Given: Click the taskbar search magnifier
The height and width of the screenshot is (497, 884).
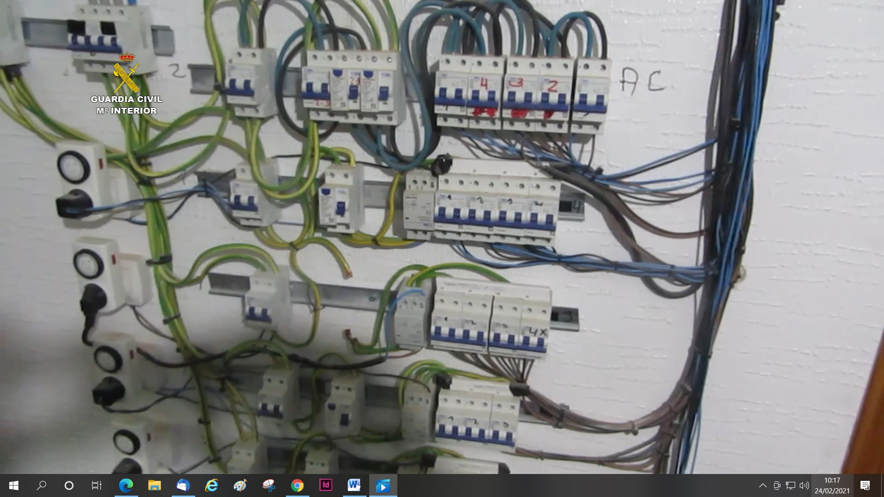Looking at the screenshot, I should point(41,485).
